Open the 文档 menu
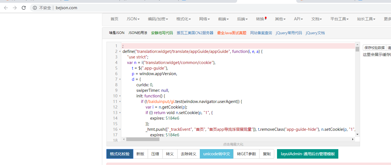 (316, 19)
